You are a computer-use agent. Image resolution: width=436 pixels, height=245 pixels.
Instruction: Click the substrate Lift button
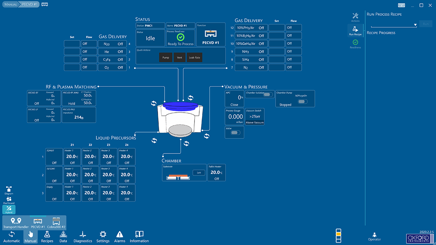tap(199, 173)
